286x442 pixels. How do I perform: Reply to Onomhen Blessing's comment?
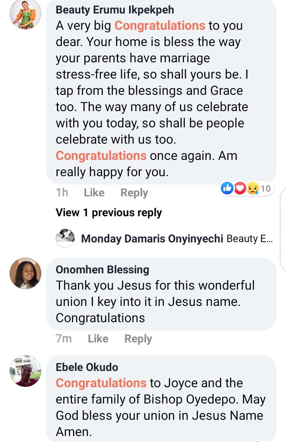pyautogui.click(x=138, y=339)
